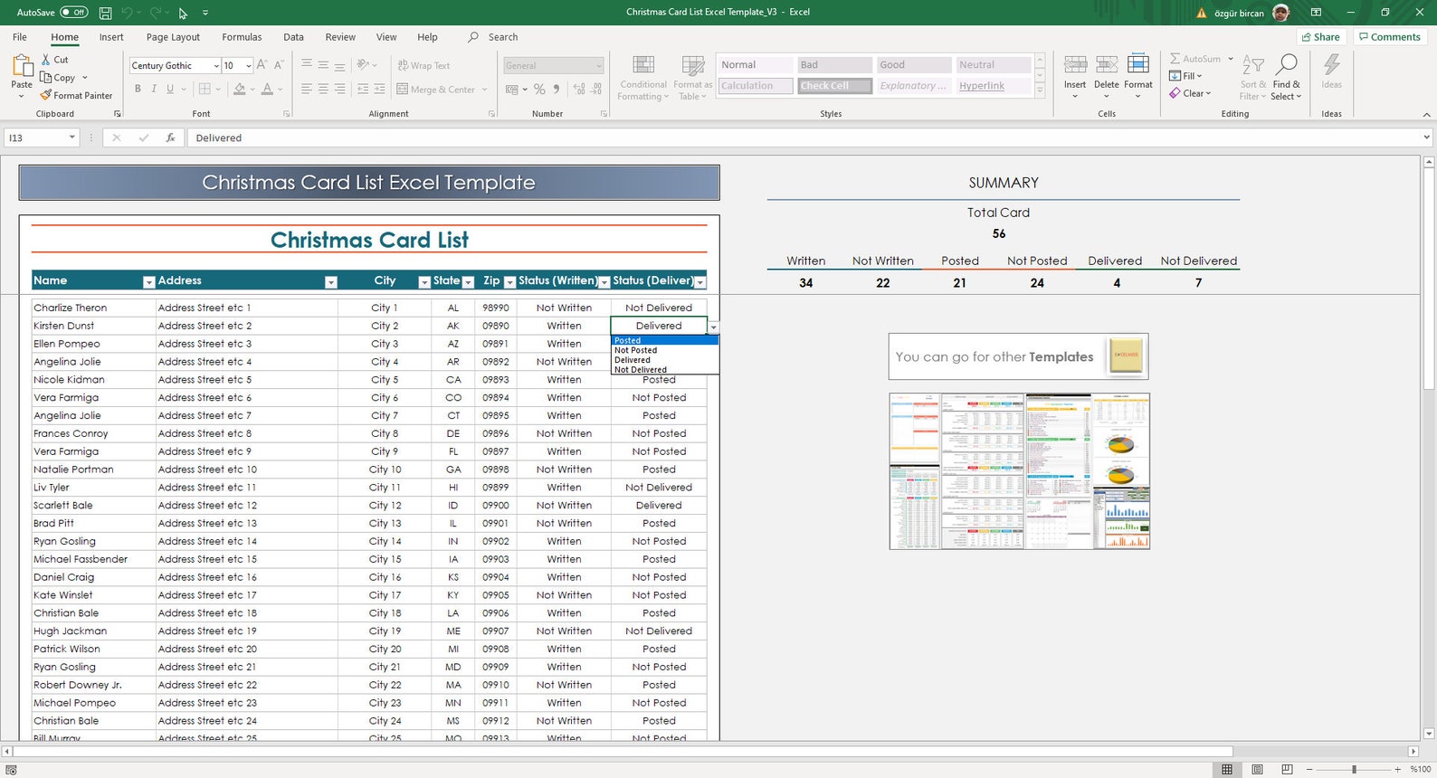Apply fill color with the paint bucket
Viewport: 1437px width, 778px height.
tap(239, 89)
